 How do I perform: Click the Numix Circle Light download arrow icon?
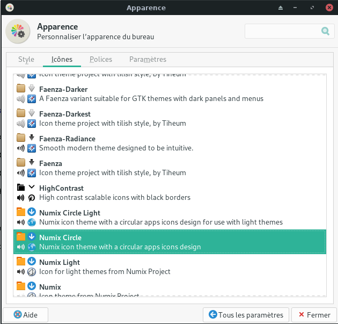pos(32,213)
